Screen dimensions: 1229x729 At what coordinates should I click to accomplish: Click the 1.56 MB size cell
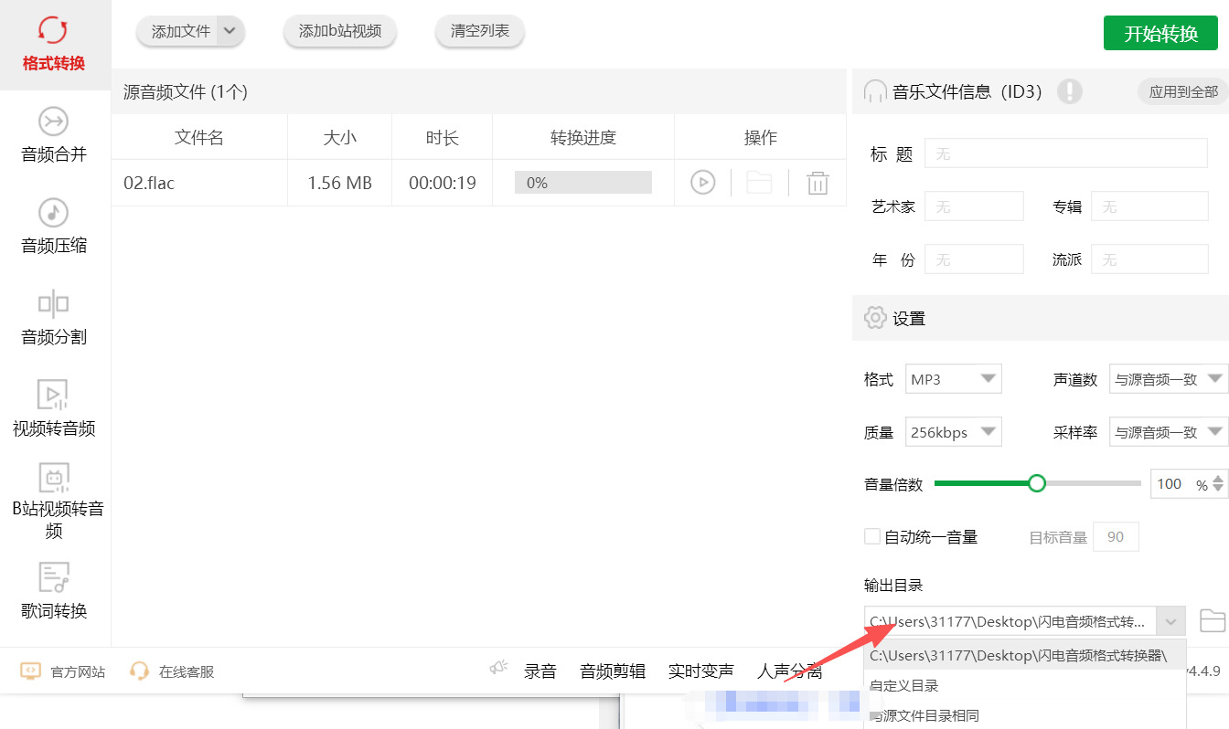tap(339, 183)
